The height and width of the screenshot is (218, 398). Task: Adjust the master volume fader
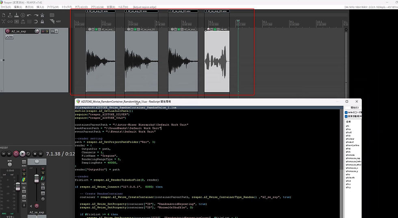click(x=18, y=186)
